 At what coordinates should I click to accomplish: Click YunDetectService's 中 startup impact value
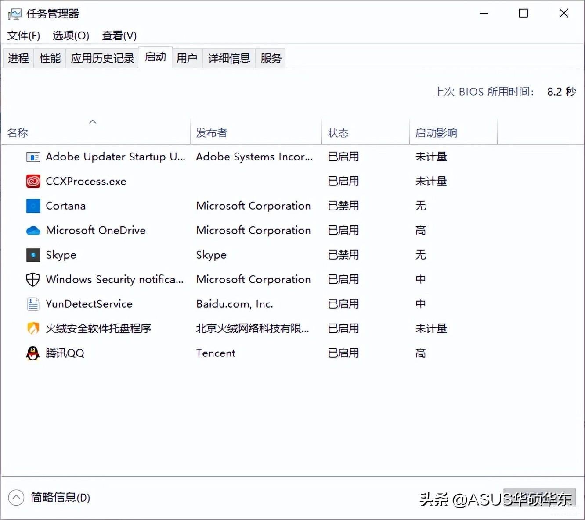421,304
